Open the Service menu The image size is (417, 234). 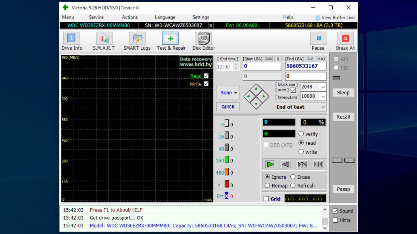point(96,17)
